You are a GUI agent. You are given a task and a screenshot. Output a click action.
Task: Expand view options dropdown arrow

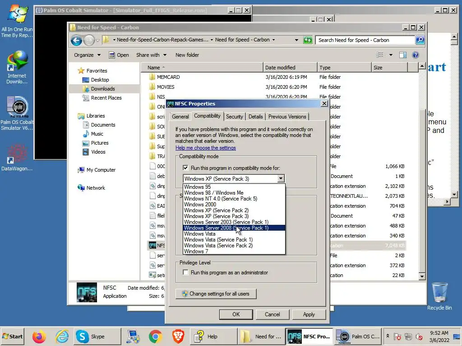pos(391,55)
